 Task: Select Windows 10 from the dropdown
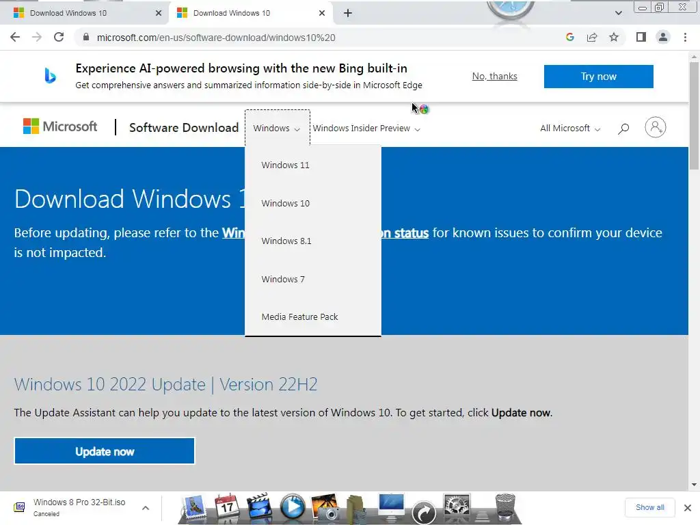click(x=313, y=203)
